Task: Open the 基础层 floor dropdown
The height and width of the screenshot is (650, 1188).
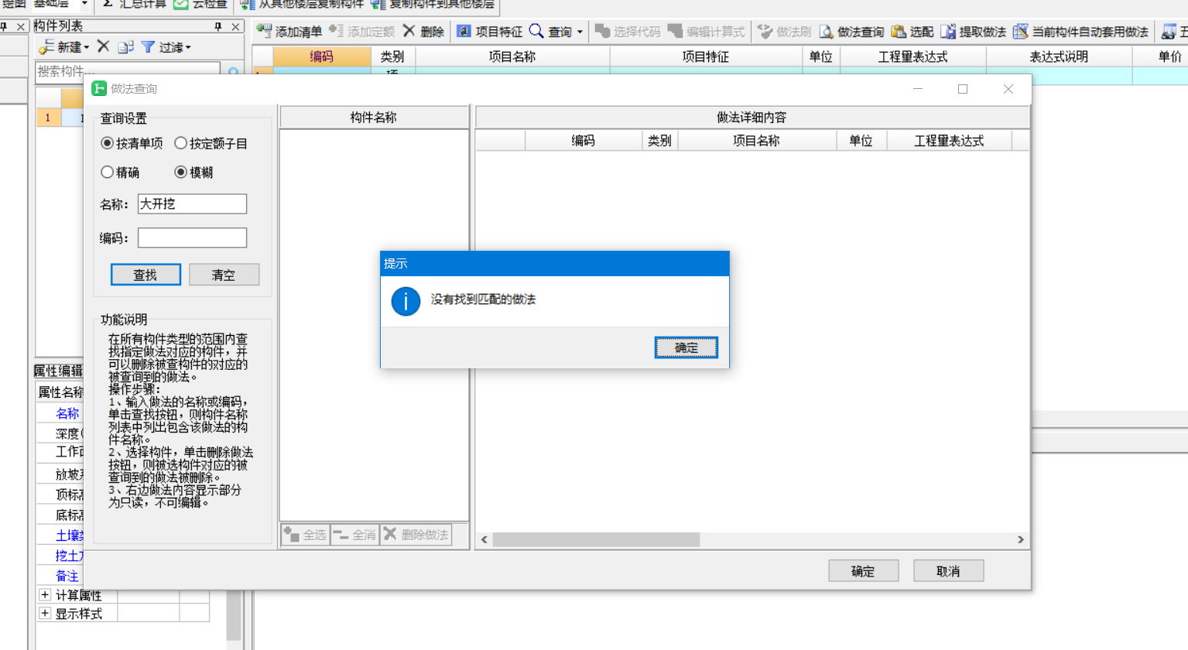Action: pos(84,4)
